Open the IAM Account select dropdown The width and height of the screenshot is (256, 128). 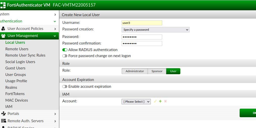point(136,102)
